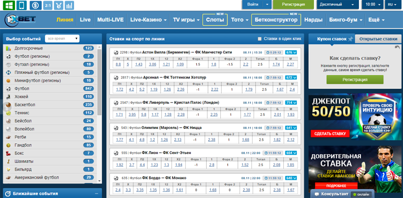
Task: Open the Линия menu item
Action: 65,20
